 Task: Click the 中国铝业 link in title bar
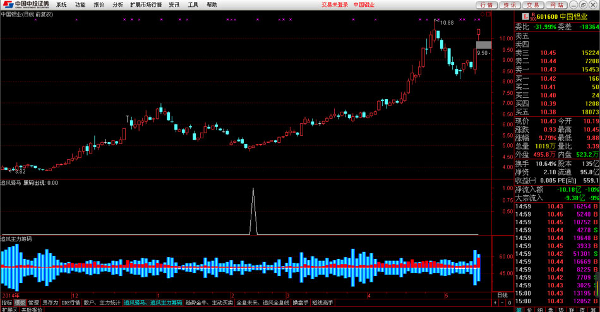[364, 4]
